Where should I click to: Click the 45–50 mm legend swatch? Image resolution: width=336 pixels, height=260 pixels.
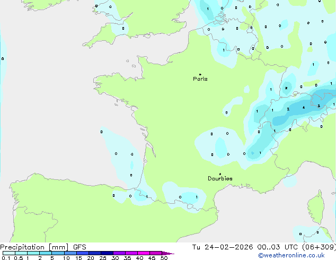point(156,253)
